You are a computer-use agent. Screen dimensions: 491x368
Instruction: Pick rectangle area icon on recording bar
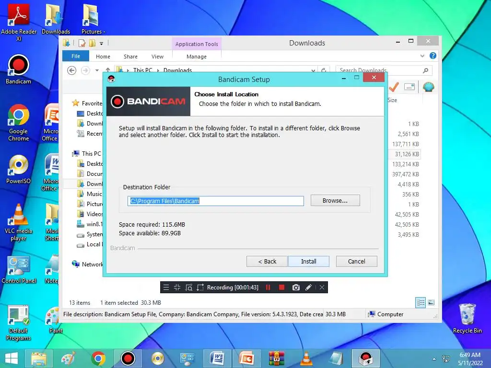(200, 287)
